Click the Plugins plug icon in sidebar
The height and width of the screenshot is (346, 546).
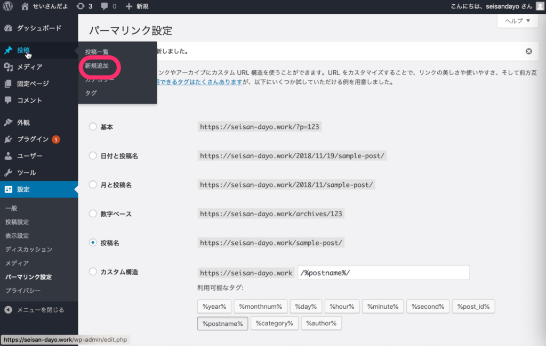pos(8,139)
